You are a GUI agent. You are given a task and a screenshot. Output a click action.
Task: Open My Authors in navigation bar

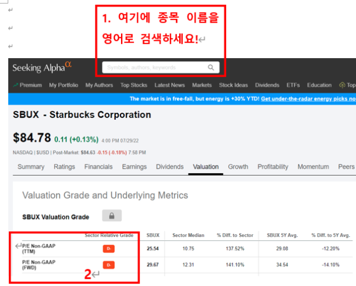tap(99, 85)
